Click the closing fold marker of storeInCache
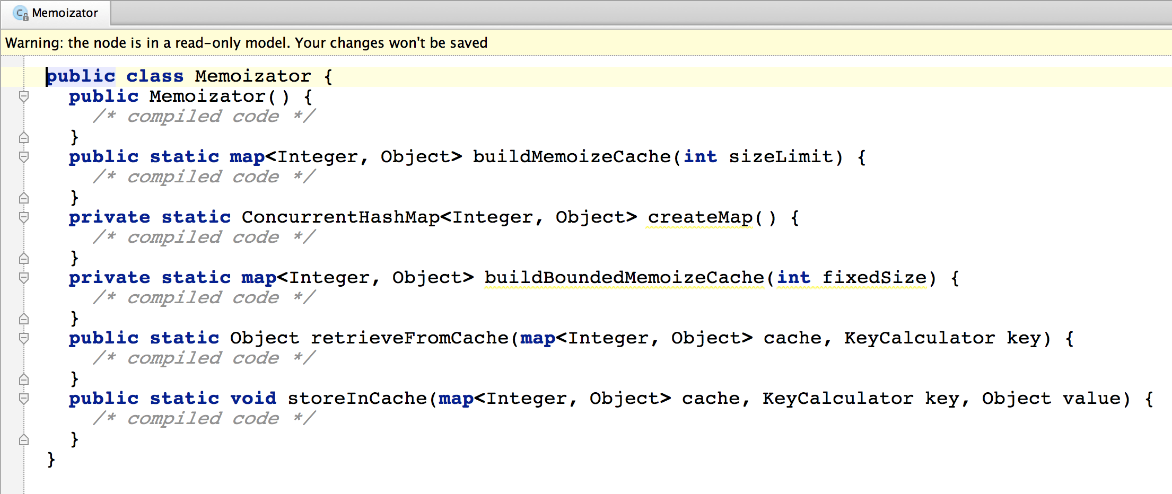1172x494 pixels. 24,440
